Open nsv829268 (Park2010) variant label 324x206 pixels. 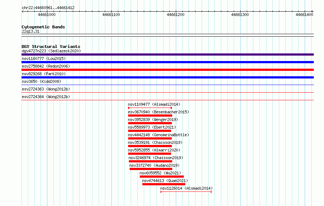coord(44,74)
